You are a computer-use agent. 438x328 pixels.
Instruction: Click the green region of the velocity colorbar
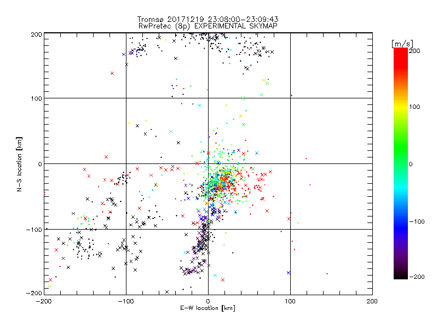[x=401, y=148]
